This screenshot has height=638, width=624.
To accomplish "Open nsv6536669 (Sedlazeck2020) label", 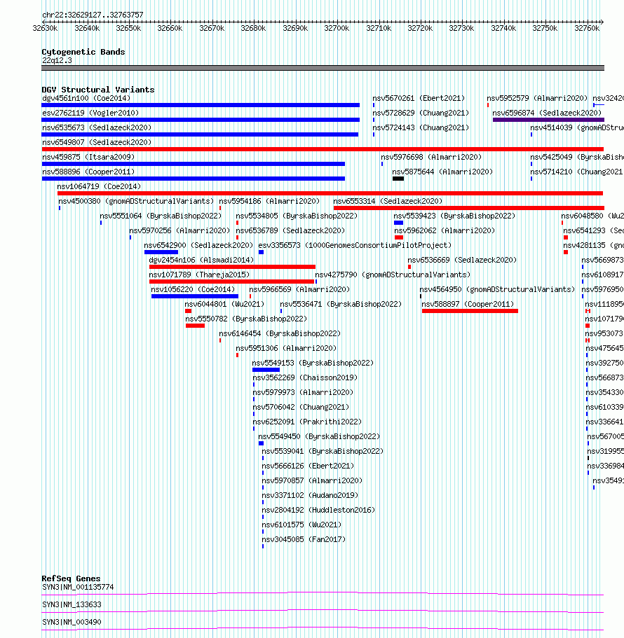I will pyautogui.click(x=462, y=260).
